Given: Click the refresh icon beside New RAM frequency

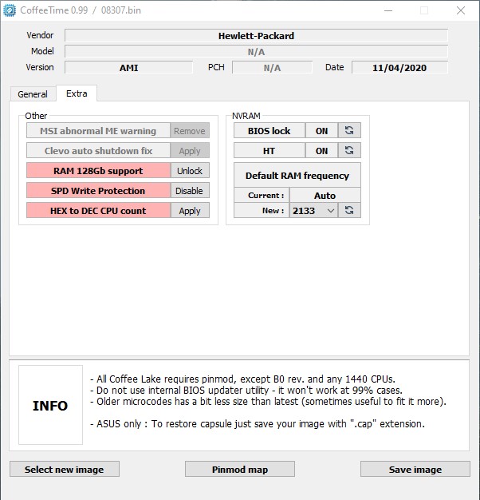Looking at the screenshot, I should [x=349, y=210].
